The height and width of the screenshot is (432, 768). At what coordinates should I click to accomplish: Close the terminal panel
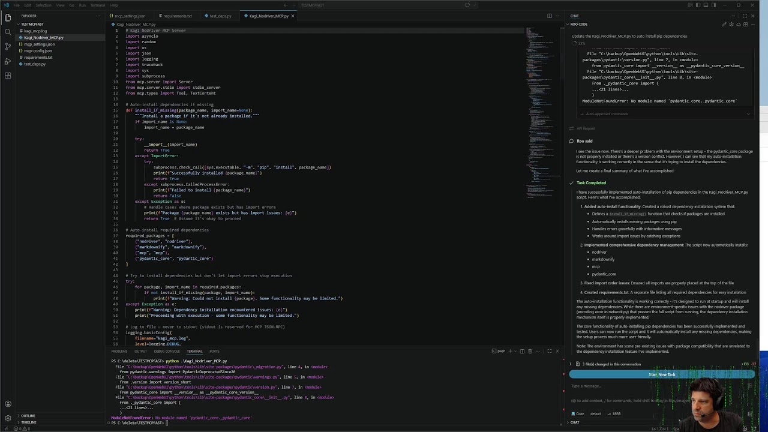(x=557, y=351)
